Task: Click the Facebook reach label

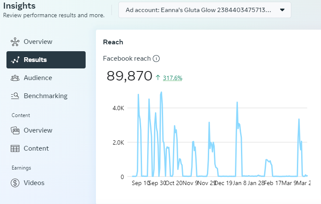Action: point(127,59)
